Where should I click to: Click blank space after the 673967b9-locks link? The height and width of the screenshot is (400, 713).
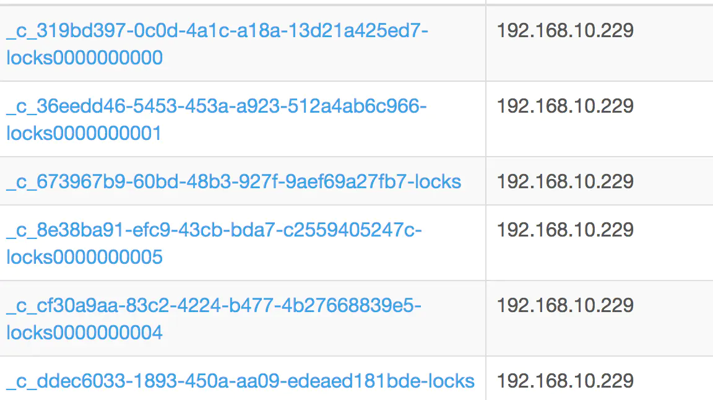click(x=473, y=182)
